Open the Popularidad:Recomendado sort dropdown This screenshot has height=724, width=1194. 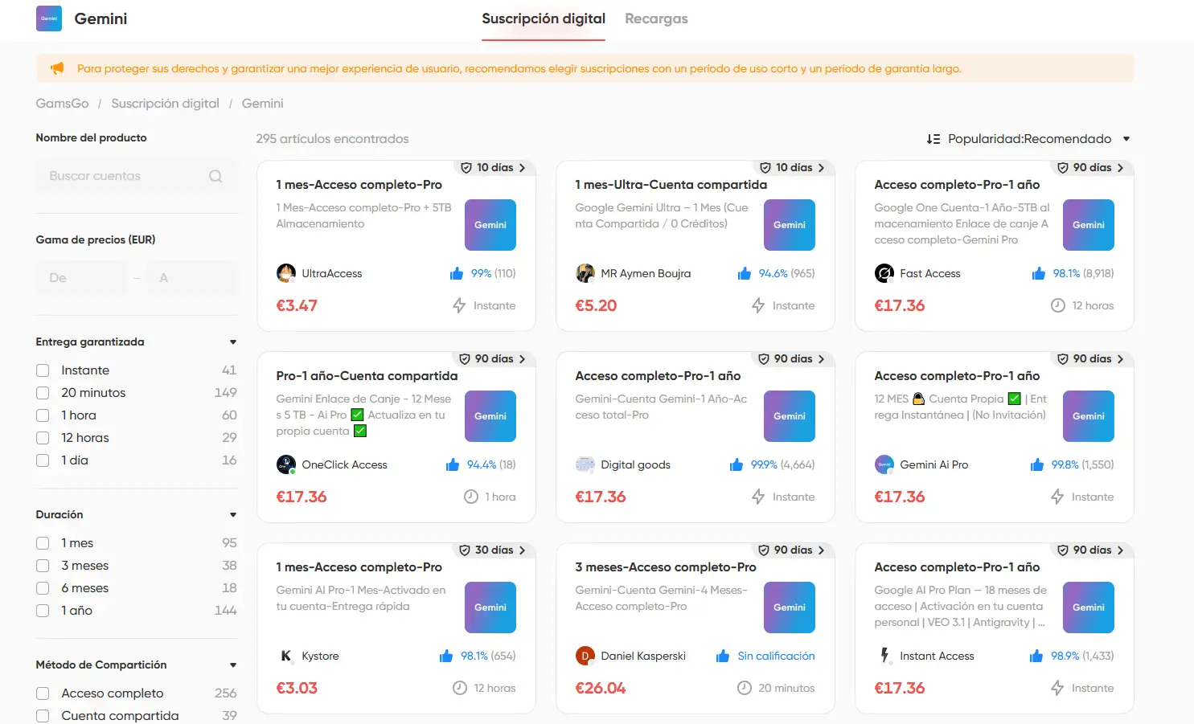(x=1029, y=139)
